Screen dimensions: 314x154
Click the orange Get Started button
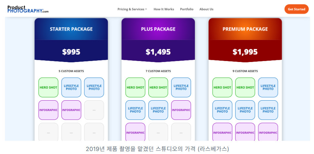(x=296, y=9)
